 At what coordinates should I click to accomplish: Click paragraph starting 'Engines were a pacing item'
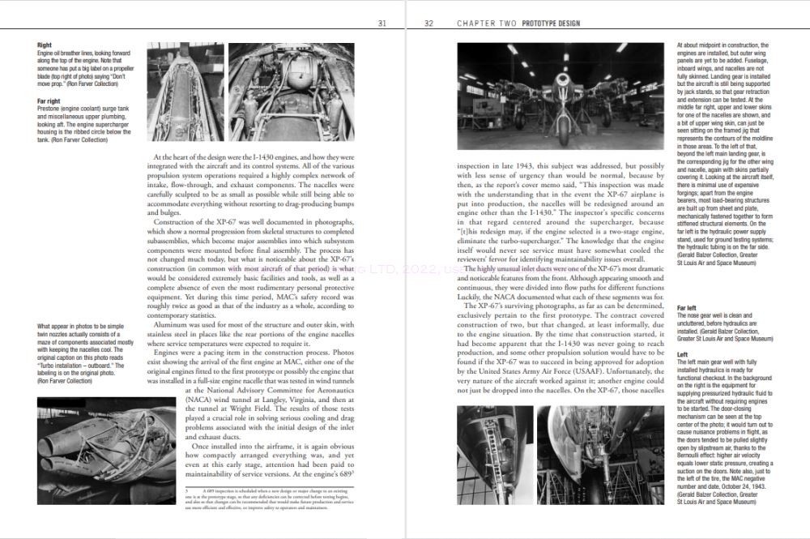tap(250, 395)
